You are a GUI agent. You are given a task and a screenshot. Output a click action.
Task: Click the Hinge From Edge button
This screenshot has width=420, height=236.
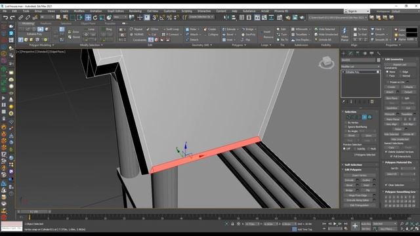click(358, 195)
